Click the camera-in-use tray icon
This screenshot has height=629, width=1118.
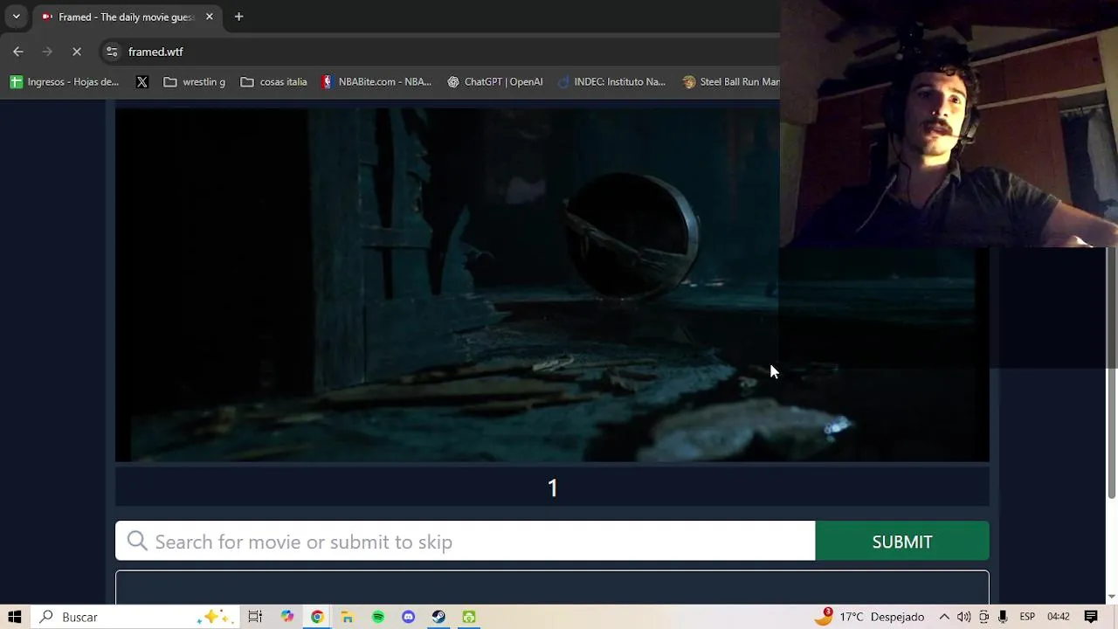[x=984, y=617]
